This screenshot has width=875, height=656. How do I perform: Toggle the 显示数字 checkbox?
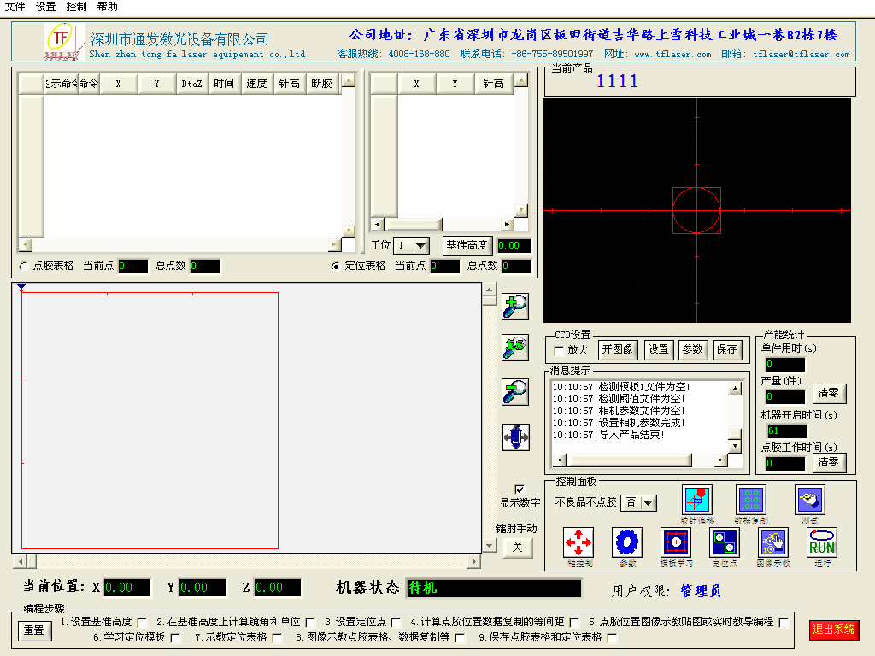[520, 489]
